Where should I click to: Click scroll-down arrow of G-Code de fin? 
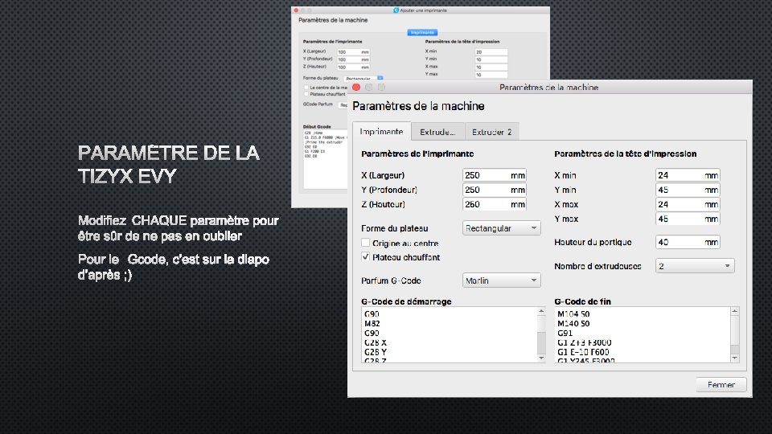coord(734,358)
